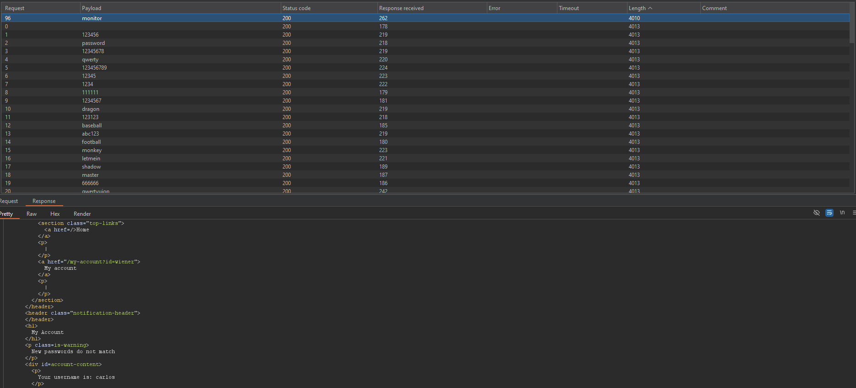This screenshot has width=856, height=388.
Task: Click the Comment column header
Action: 714,8
